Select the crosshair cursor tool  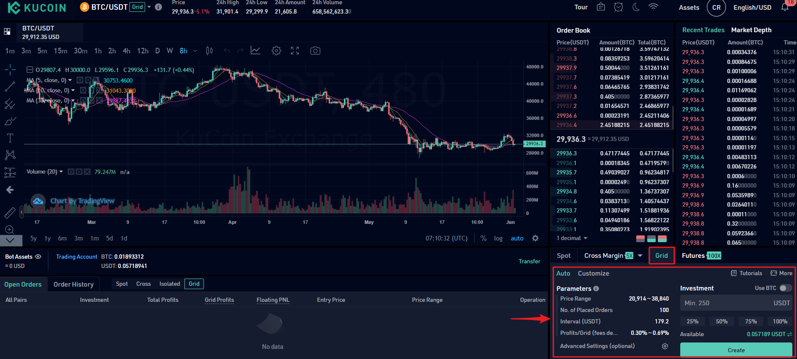coord(10,69)
